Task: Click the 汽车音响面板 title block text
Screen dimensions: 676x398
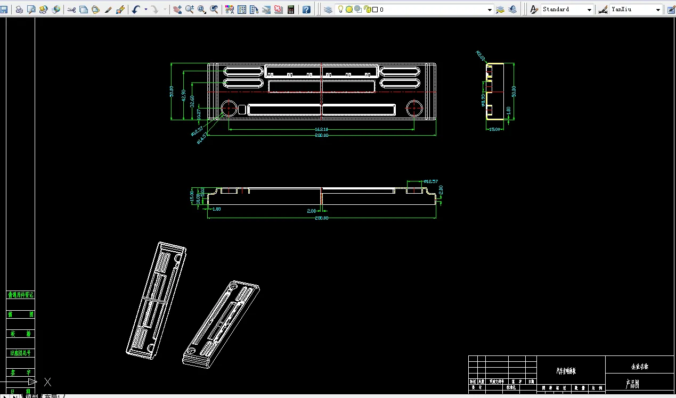Action: click(x=566, y=371)
